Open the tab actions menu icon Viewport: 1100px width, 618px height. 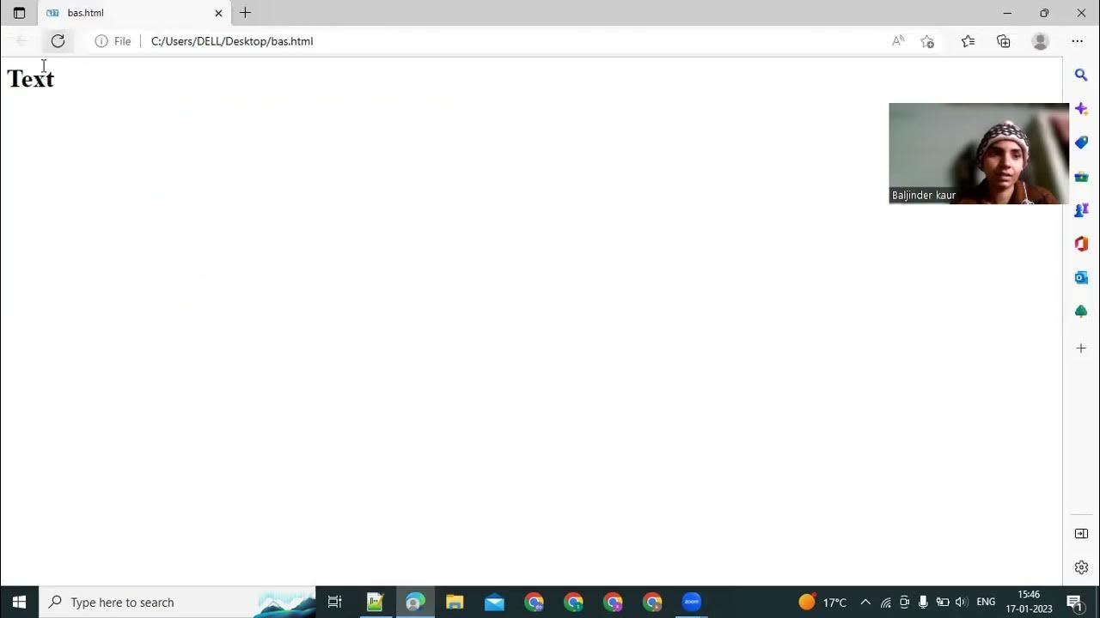coord(19,13)
